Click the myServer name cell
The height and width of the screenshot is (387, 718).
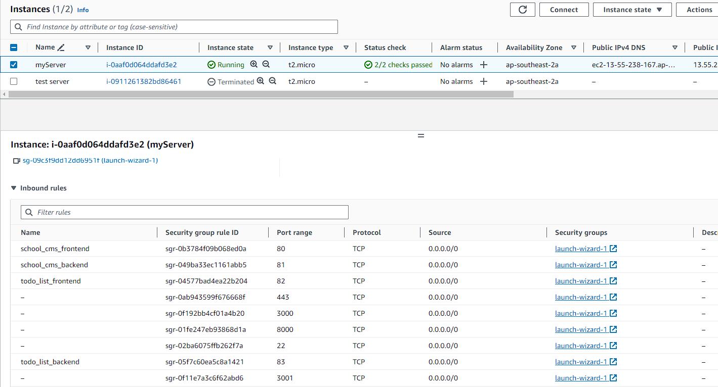pos(51,65)
